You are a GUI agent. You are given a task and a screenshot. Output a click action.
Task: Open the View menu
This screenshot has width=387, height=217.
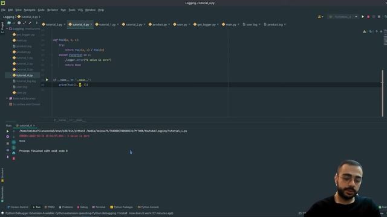point(19,10)
